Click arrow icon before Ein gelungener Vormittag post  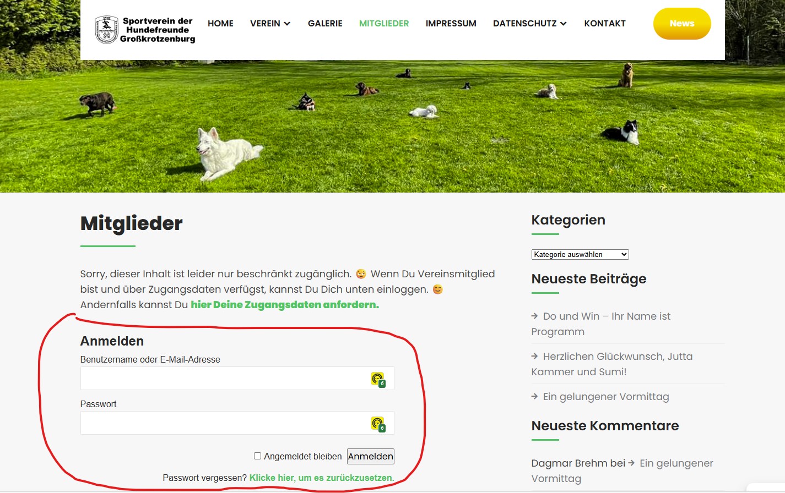tap(534, 397)
